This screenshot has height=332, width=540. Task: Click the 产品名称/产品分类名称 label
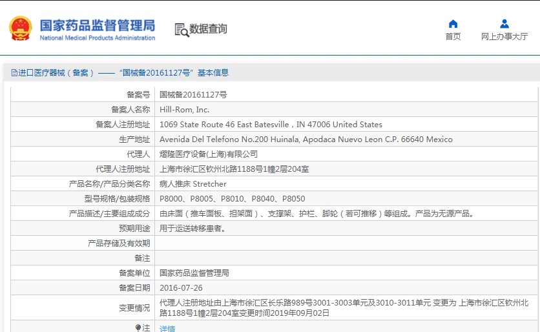point(109,184)
